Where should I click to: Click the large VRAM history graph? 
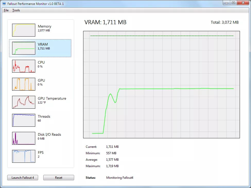tap(161, 84)
